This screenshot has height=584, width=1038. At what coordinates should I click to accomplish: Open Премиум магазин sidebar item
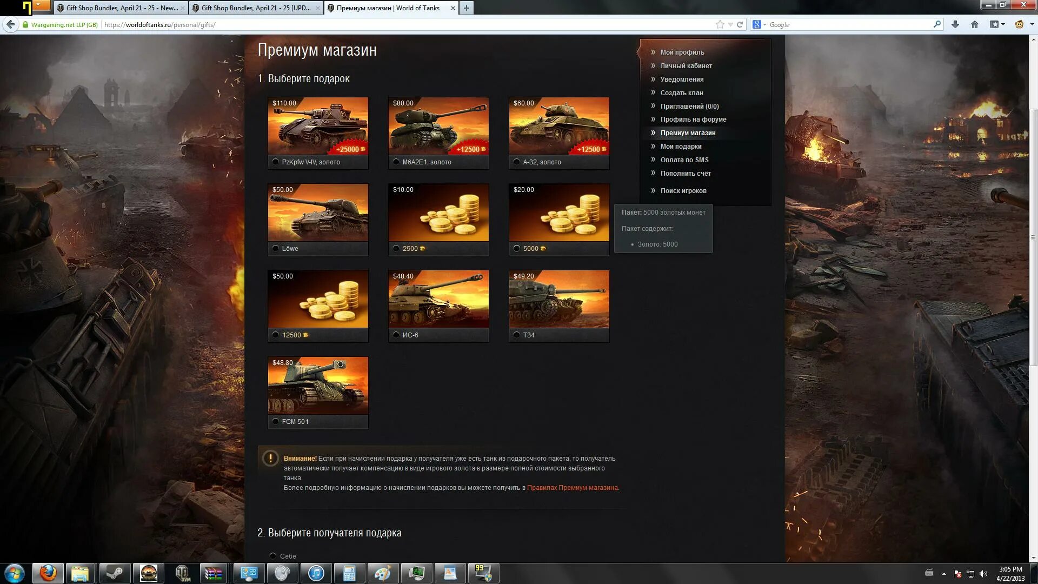coord(688,133)
